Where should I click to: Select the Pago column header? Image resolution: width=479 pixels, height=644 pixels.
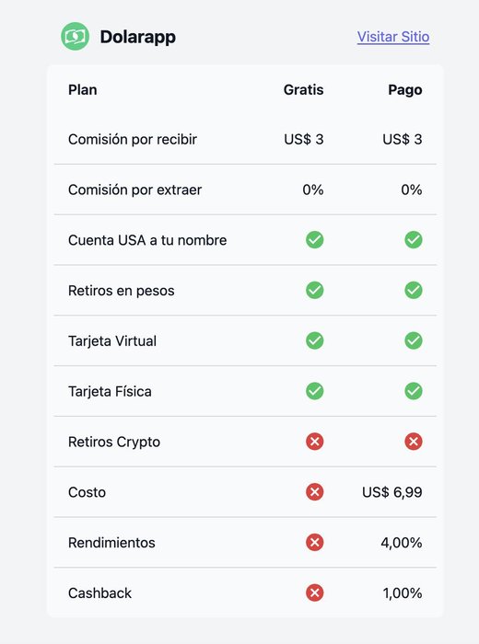tap(405, 90)
